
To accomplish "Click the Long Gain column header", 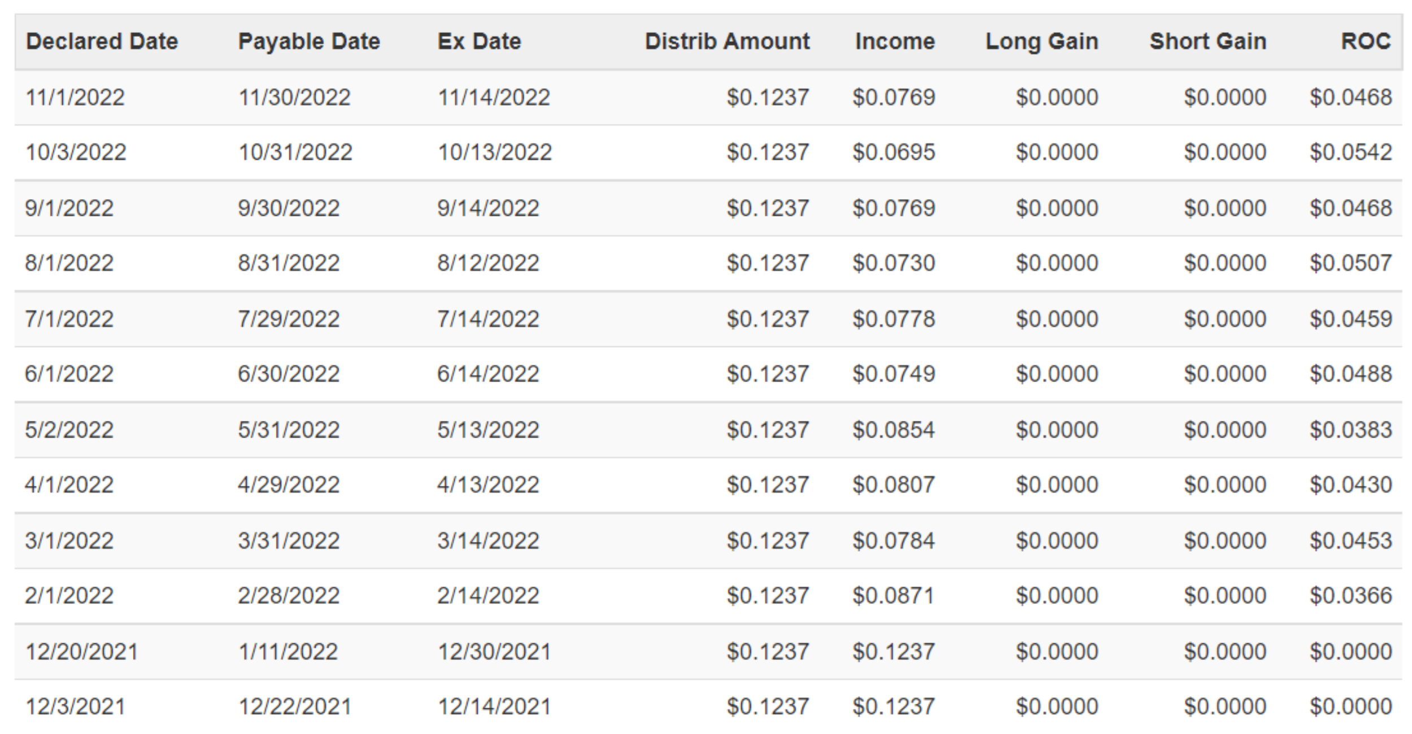I will point(1041,42).
